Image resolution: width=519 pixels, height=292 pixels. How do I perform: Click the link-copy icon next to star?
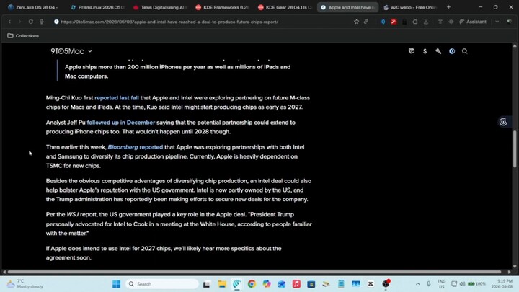[x=366, y=22]
